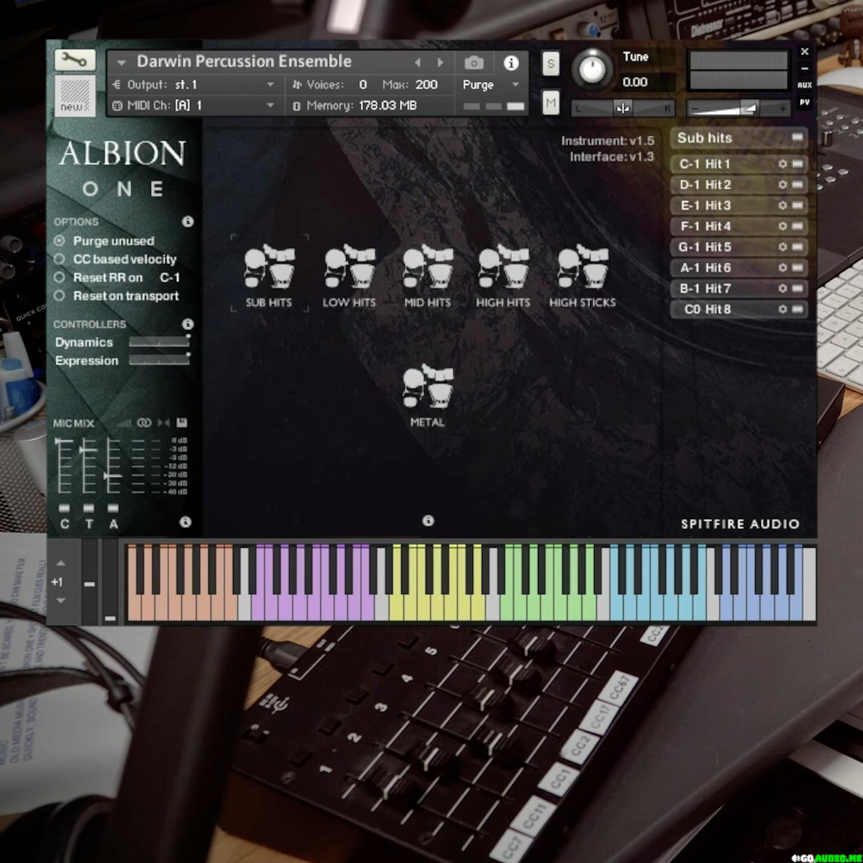Select the SUB HITS drum group
Viewport: 863px width, 863px height.
269,274
